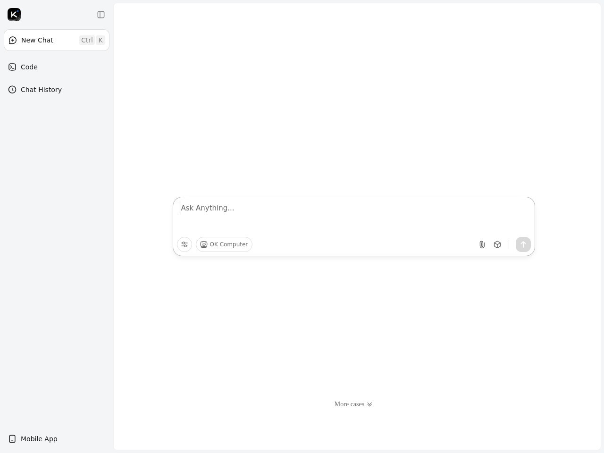Screen dimensions: 604x453
Task: Open the Chat History label
Action: click(x=41, y=90)
